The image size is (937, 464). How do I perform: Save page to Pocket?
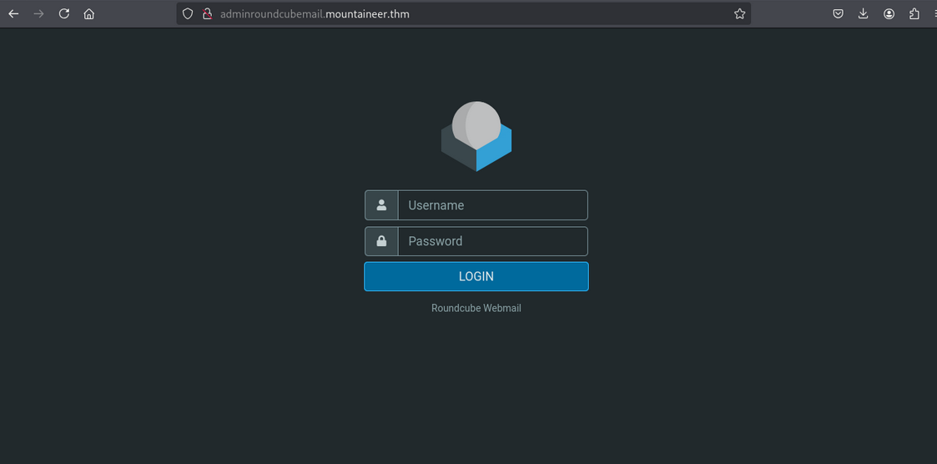tap(838, 13)
